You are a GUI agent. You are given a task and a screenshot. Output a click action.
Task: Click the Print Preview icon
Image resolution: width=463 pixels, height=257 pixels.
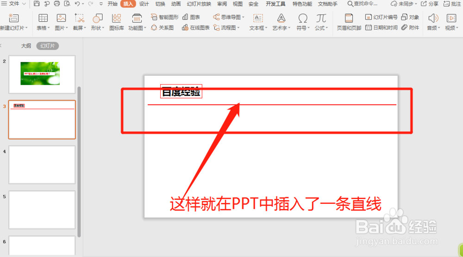[x=67, y=4]
